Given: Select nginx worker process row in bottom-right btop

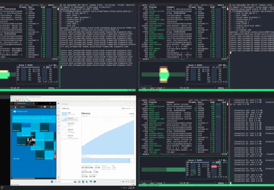Looking at the screenshot, I should (x=184, y=104).
